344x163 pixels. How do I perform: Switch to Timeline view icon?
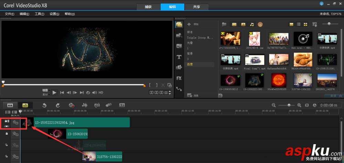click(25, 105)
